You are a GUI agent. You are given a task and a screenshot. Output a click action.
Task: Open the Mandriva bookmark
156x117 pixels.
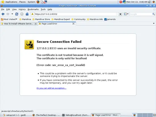(25, 19)
